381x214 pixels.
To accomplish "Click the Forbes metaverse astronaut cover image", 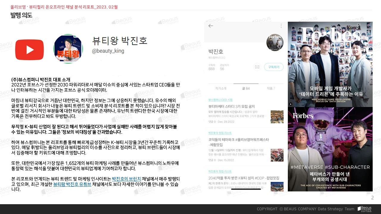I will pyautogui.click(x=330, y=149).
